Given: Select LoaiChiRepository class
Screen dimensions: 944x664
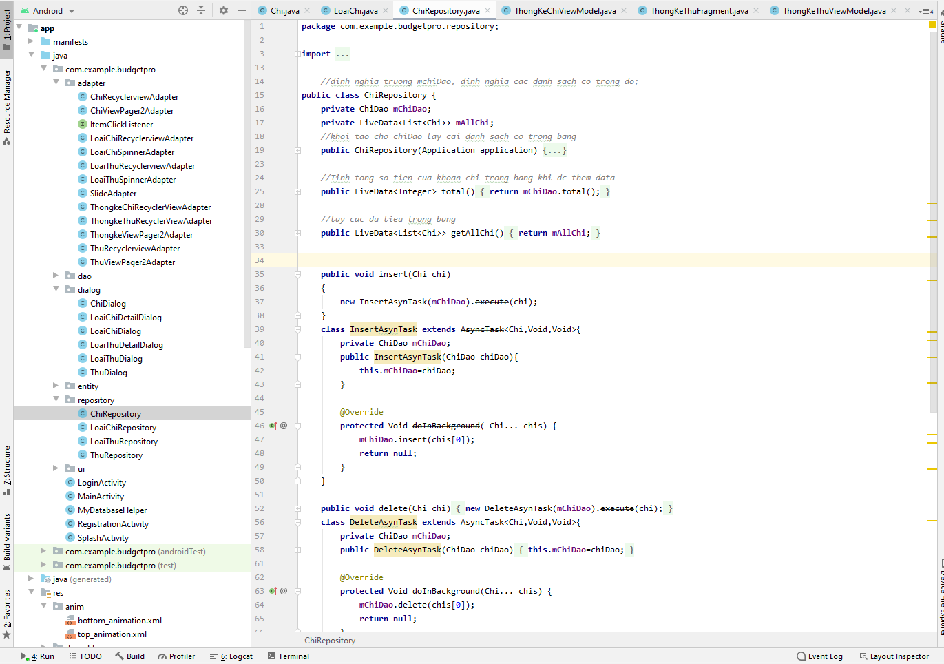Looking at the screenshot, I should point(123,428).
